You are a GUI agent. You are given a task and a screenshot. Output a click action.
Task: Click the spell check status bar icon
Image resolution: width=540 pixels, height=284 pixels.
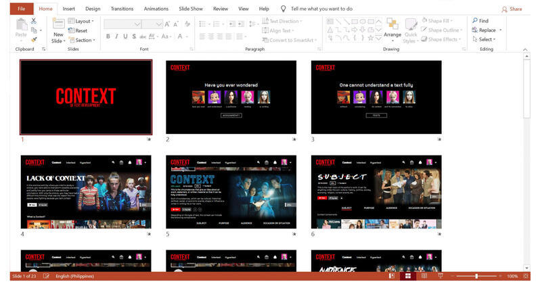(x=46, y=276)
